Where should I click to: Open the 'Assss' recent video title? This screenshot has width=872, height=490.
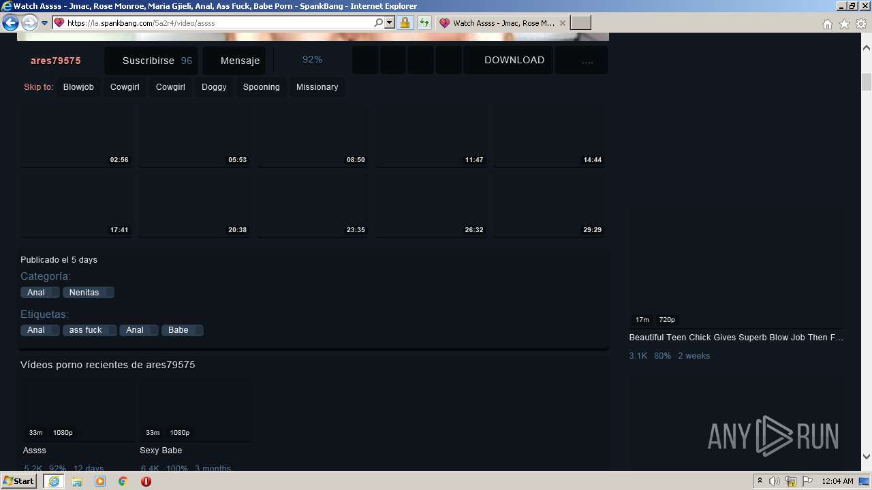[35, 451]
